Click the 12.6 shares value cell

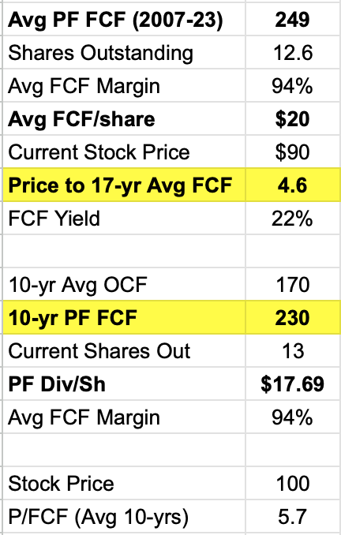click(293, 52)
